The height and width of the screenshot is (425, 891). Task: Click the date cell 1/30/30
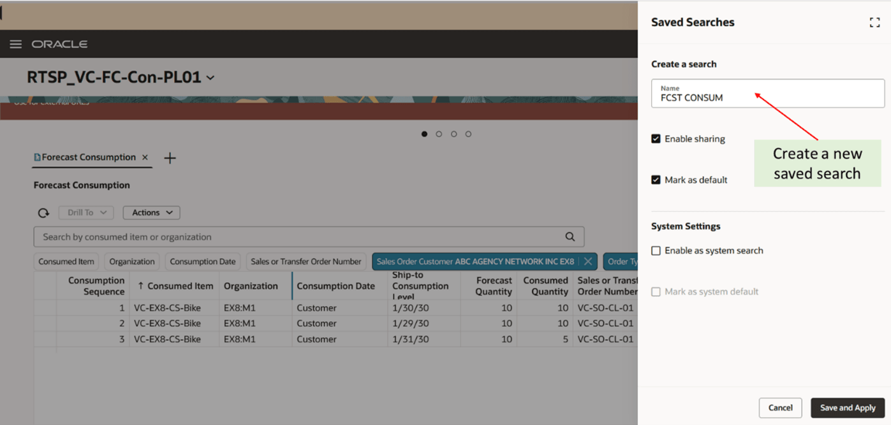[410, 308]
